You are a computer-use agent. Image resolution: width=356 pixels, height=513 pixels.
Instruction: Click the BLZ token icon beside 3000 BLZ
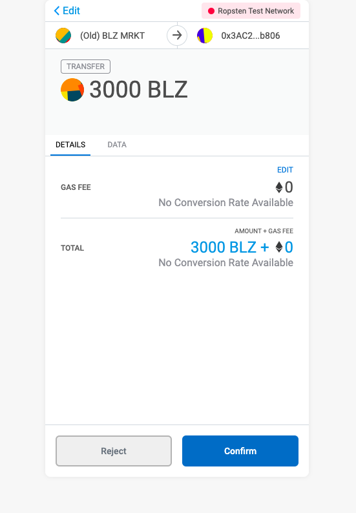tap(72, 90)
